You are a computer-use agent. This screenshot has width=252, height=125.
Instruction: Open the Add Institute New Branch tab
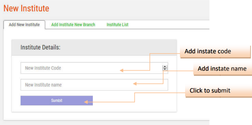(x=73, y=25)
